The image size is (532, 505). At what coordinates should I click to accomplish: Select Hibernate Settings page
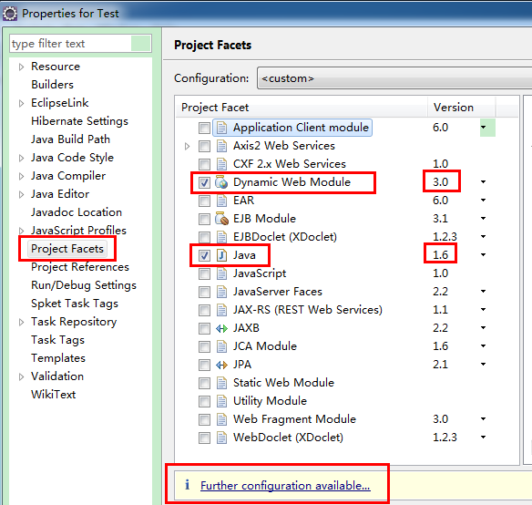pos(79,121)
